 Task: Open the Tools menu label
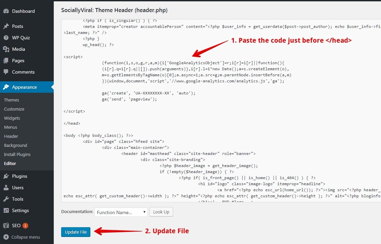(x=18, y=199)
